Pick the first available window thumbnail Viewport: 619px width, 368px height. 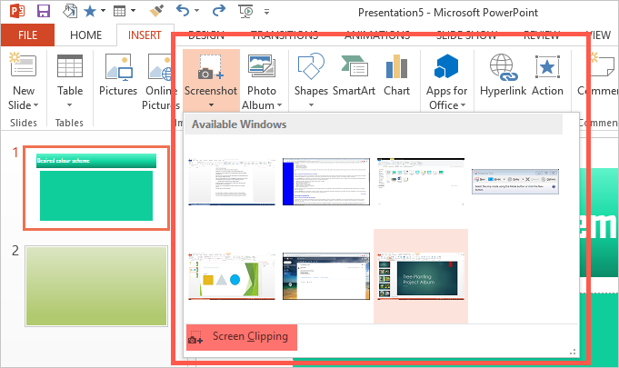231,180
